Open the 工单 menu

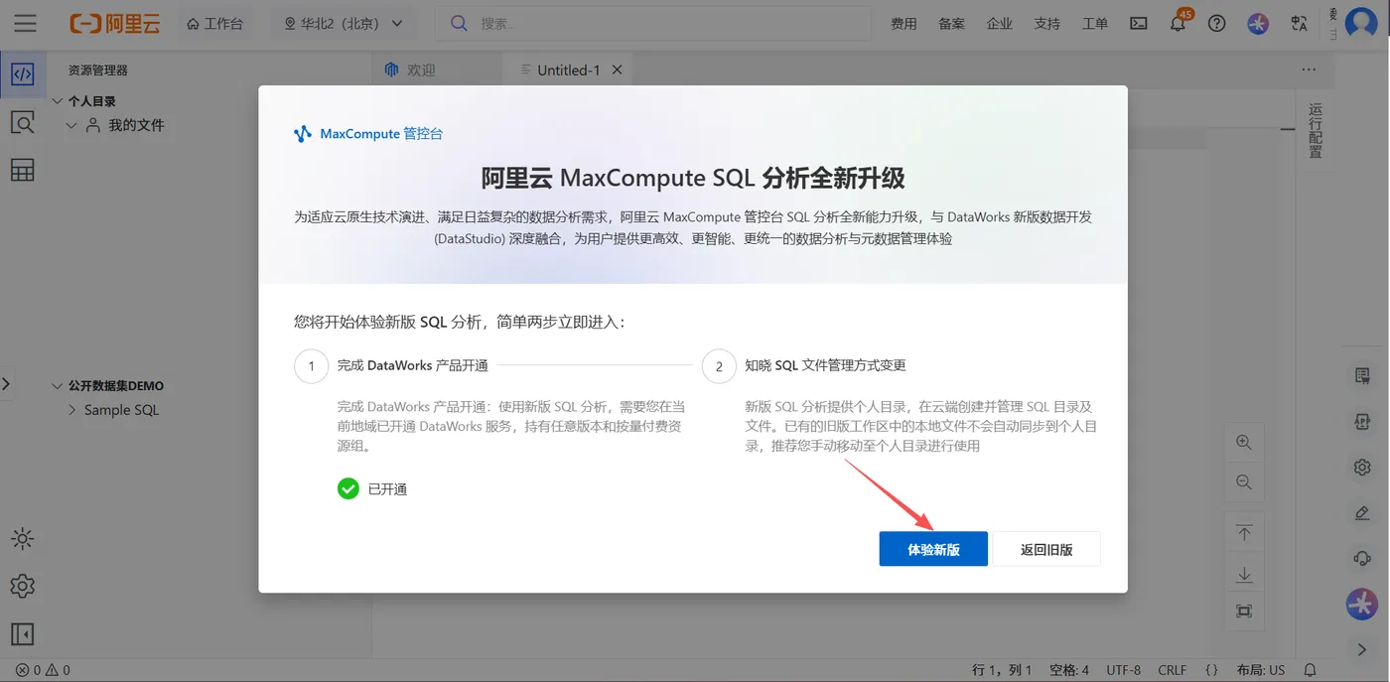[1094, 24]
